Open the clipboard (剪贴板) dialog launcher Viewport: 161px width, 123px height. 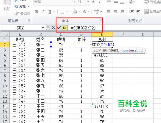(x=29, y=20)
